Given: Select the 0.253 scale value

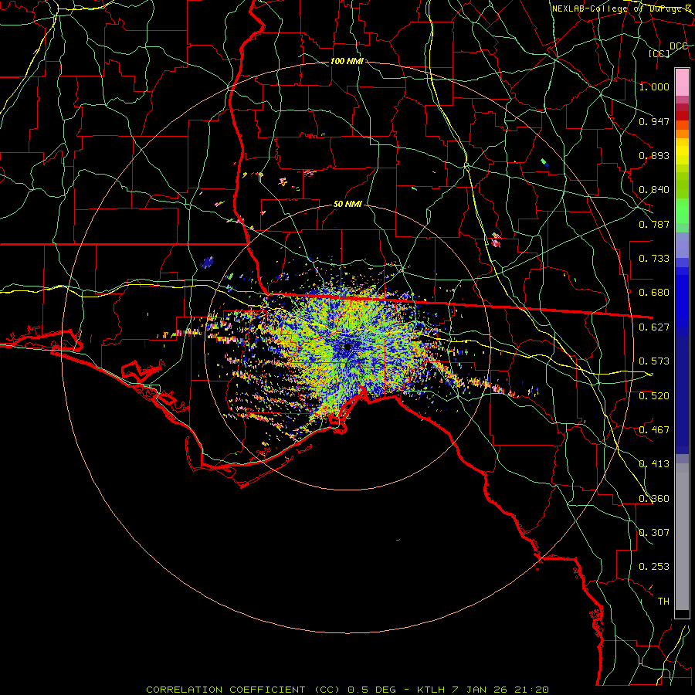Looking at the screenshot, I should coord(654,567).
